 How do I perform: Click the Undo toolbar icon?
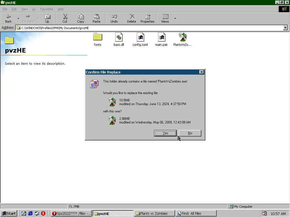coord(114,18)
